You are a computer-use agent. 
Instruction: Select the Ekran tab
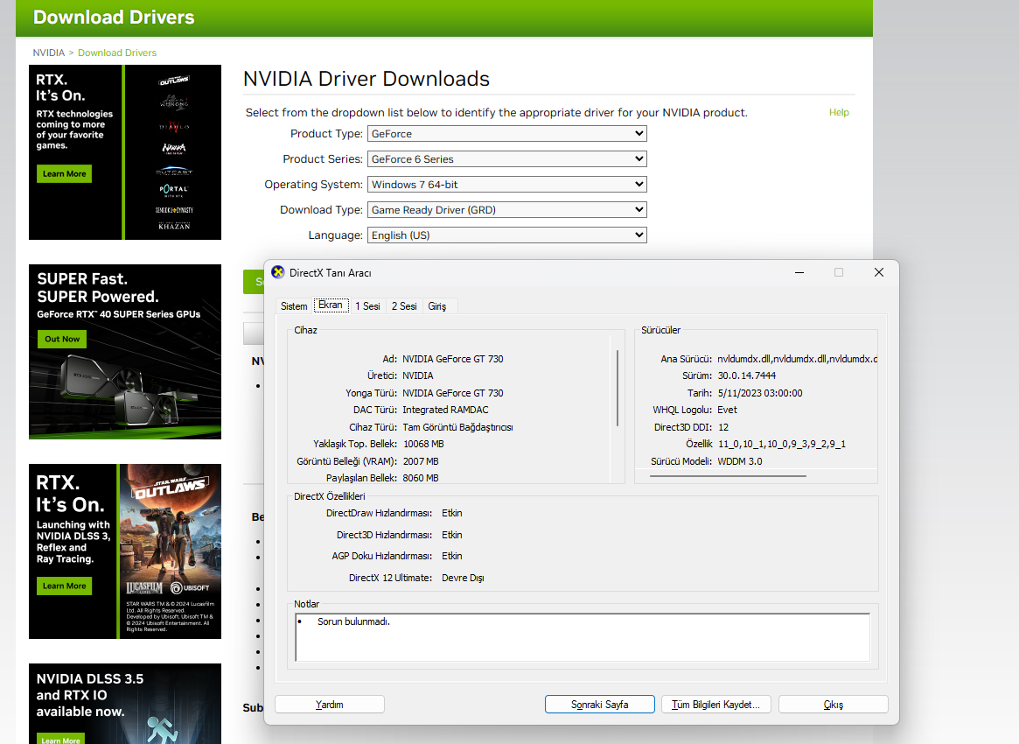pyautogui.click(x=331, y=305)
